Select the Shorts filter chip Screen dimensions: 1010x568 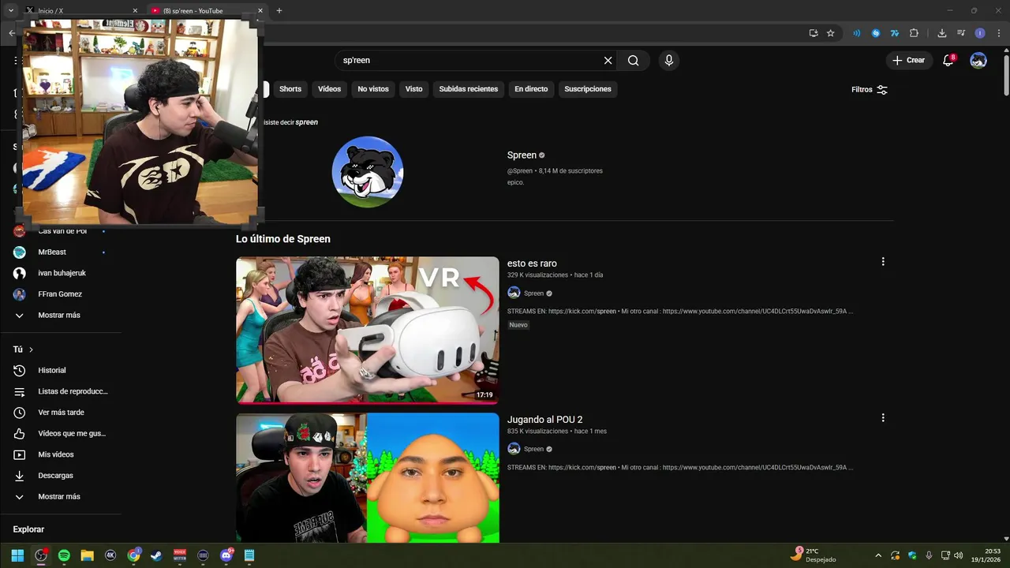290,89
